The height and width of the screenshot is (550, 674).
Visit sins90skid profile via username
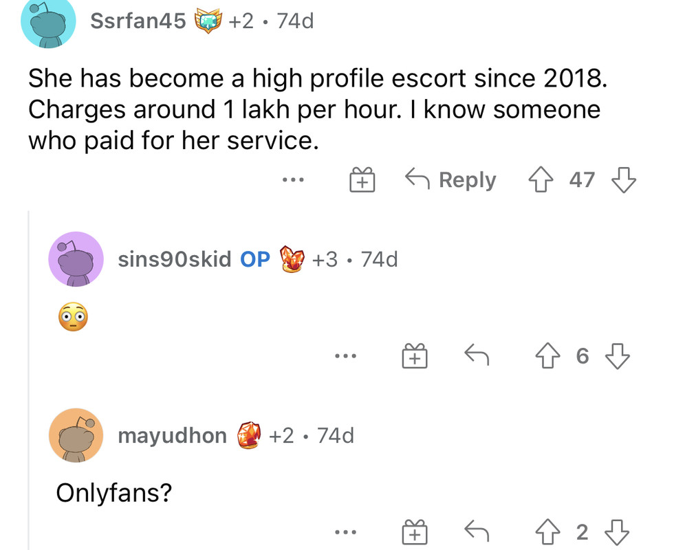point(174,260)
